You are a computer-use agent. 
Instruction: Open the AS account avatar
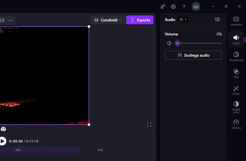tap(196, 7)
